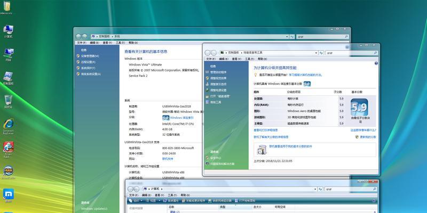Expand the Computer window address bar dropdown
This screenshot has width=427, height=213.
(315, 189)
